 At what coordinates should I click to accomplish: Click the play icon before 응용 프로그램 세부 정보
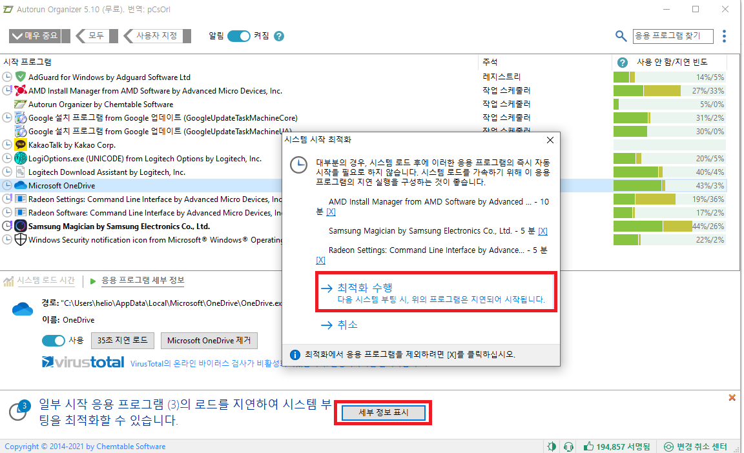pos(93,281)
